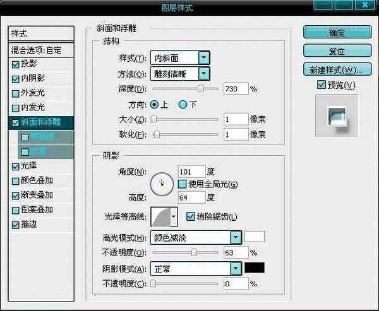Enable the 外发光 (Outer Glow) checkbox

click(x=16, y=93)
